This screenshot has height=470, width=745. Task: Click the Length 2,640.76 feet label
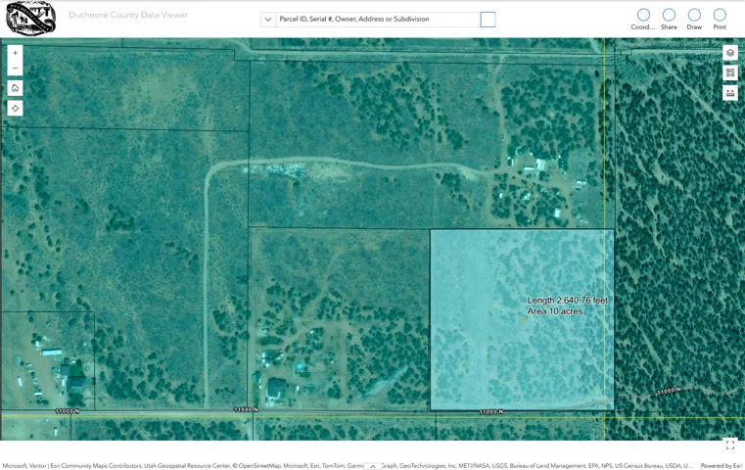coord(567,301)
